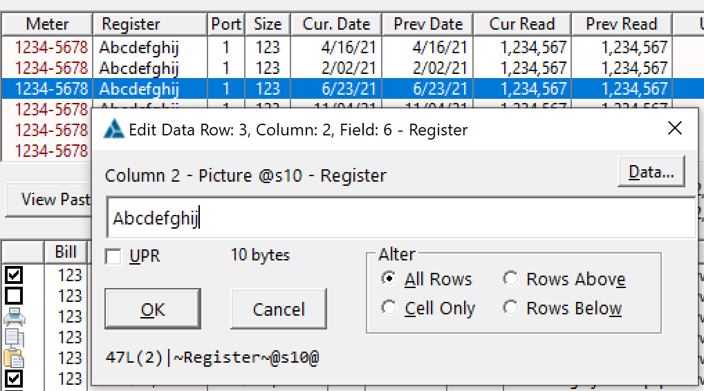Choose the Cell Only alter option

coord(389,308)
